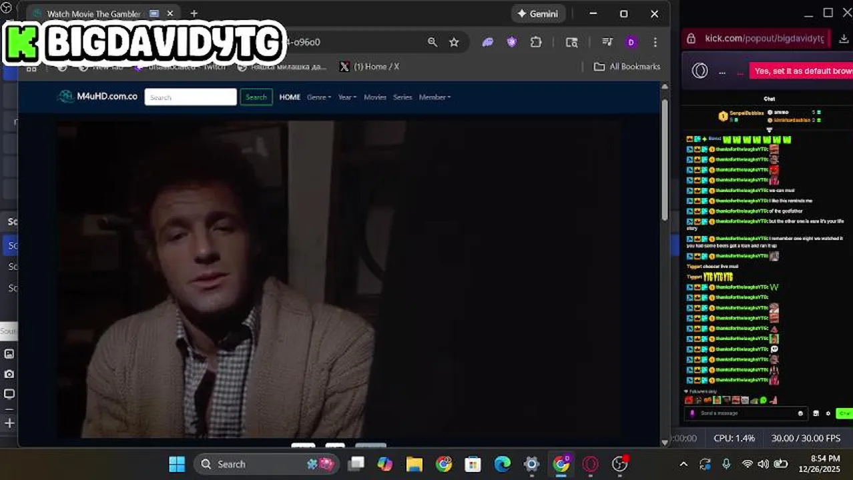This screenshot has height=480, width=853.
Task: Open a new Chrome tab with plus
Action: (x=194, y=13)
